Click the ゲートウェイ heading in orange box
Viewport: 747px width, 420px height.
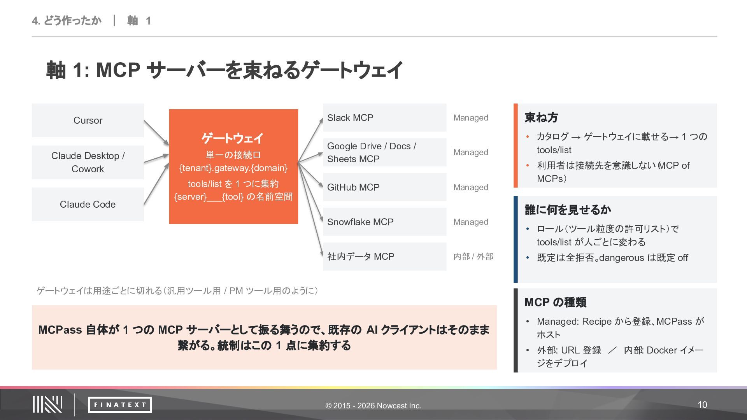233,138
